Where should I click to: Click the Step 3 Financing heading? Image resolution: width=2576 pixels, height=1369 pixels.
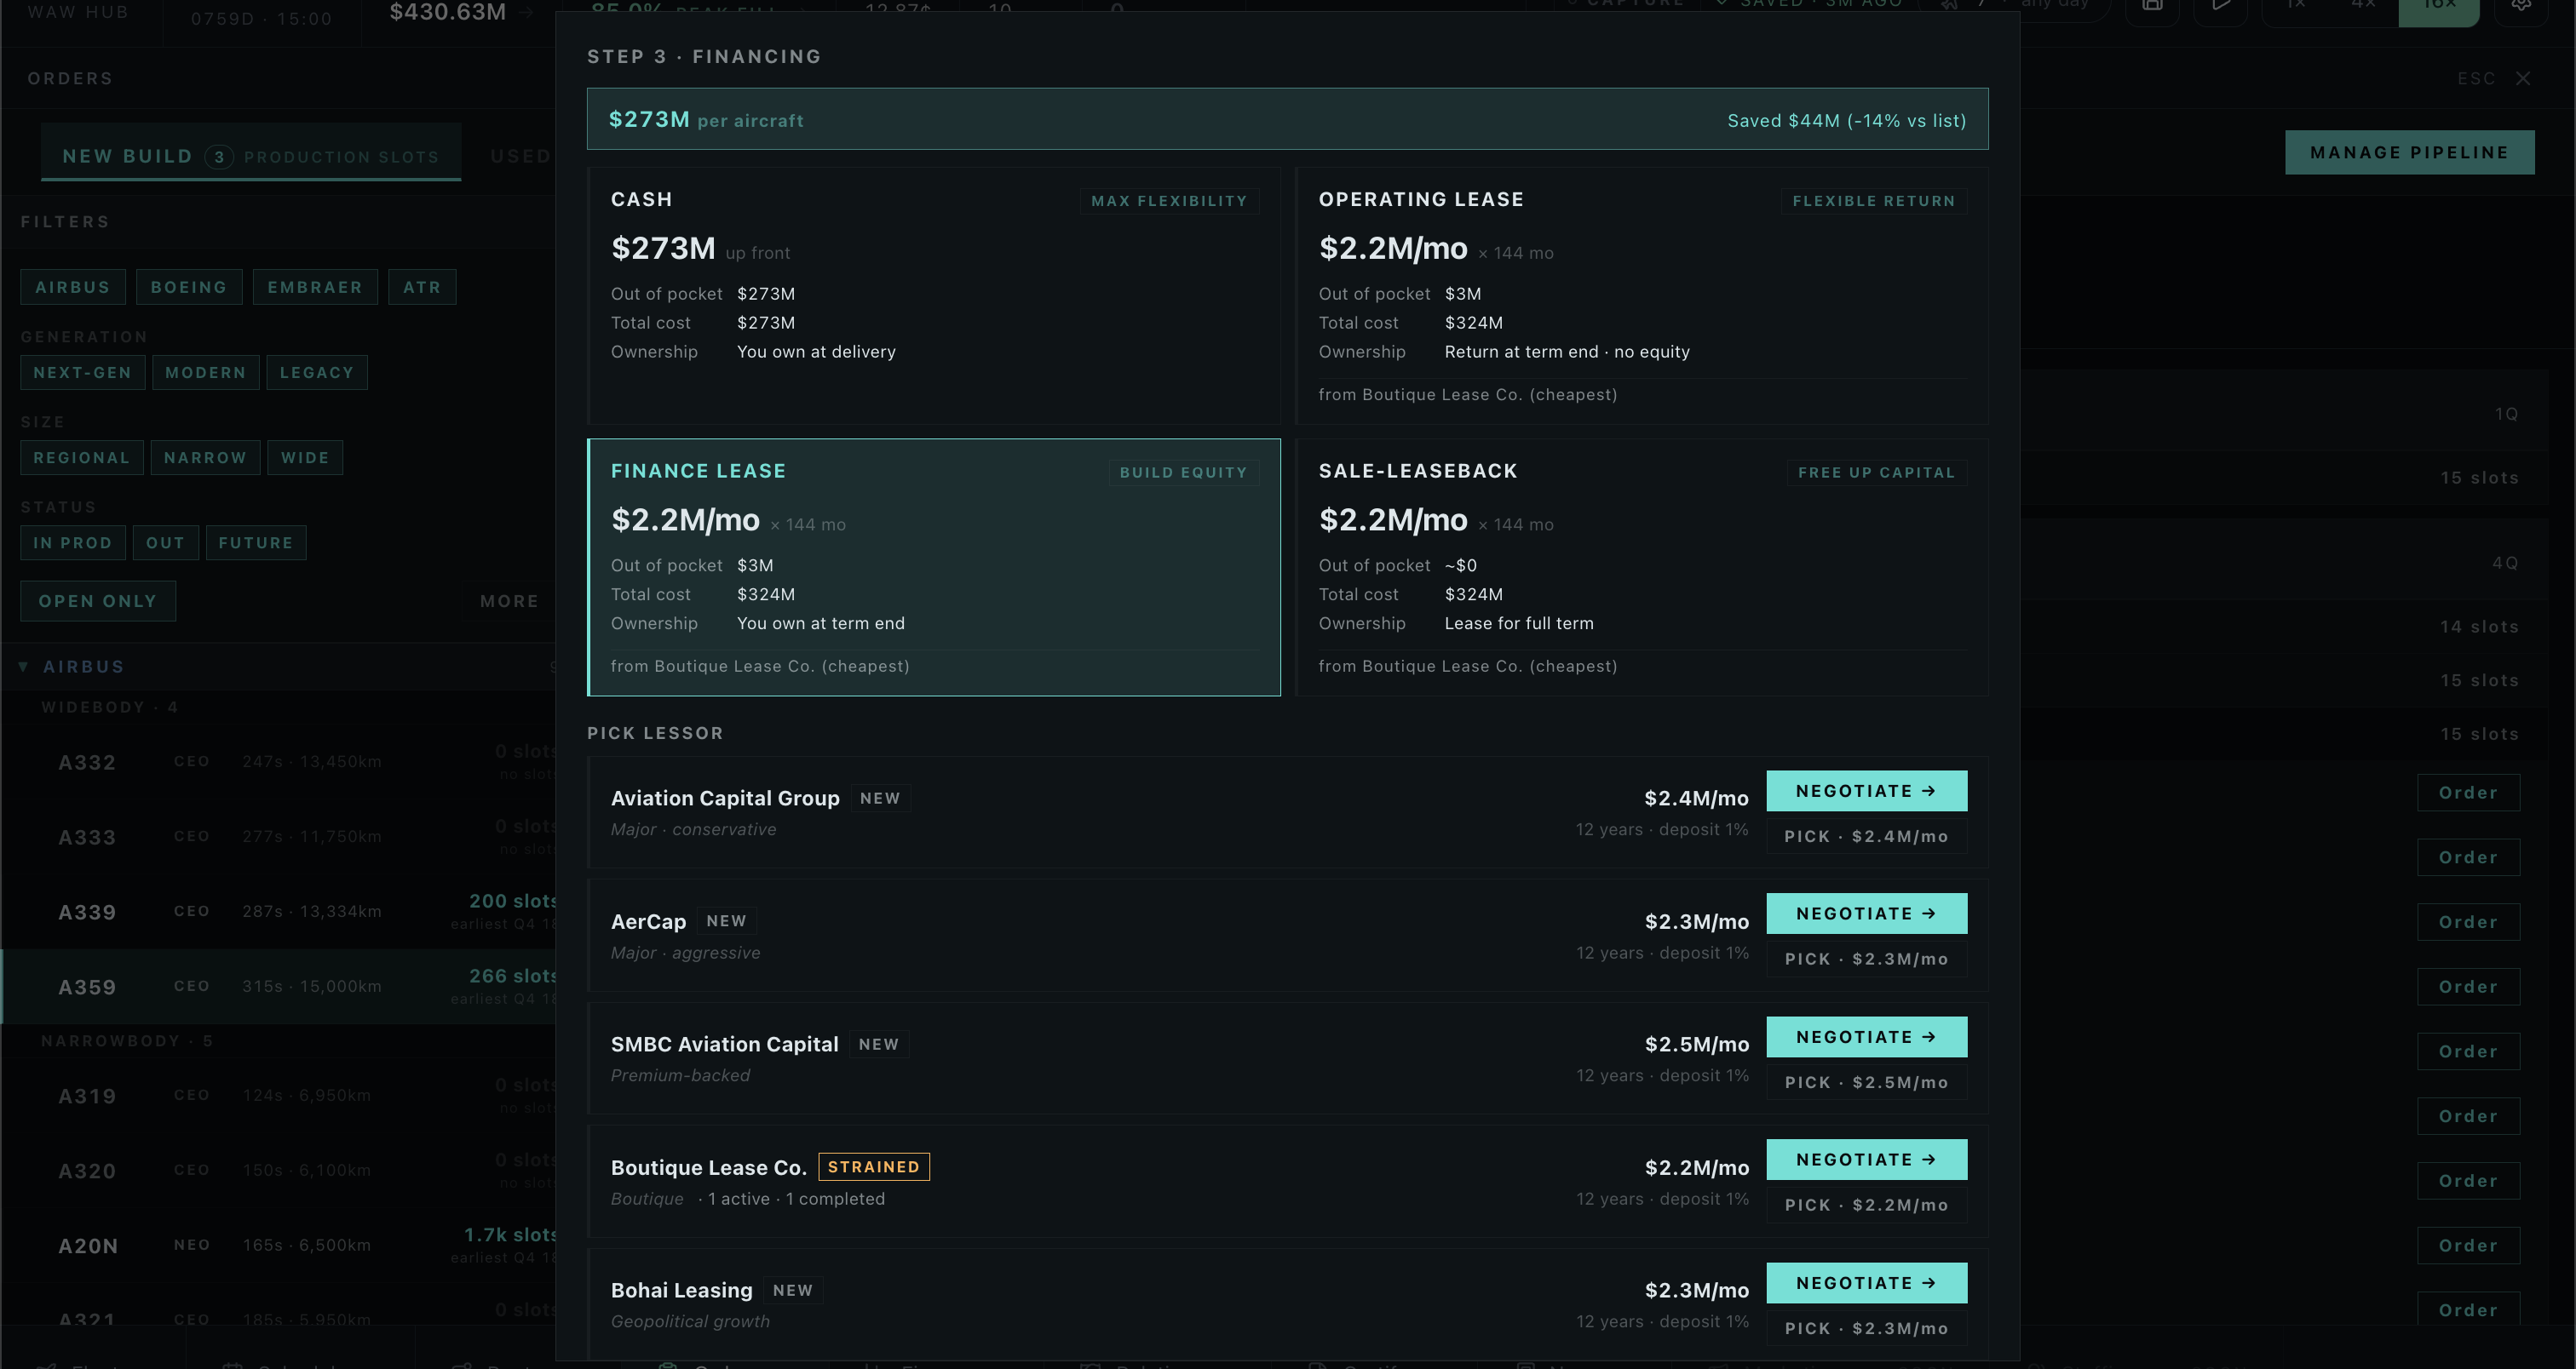[704, 56]
